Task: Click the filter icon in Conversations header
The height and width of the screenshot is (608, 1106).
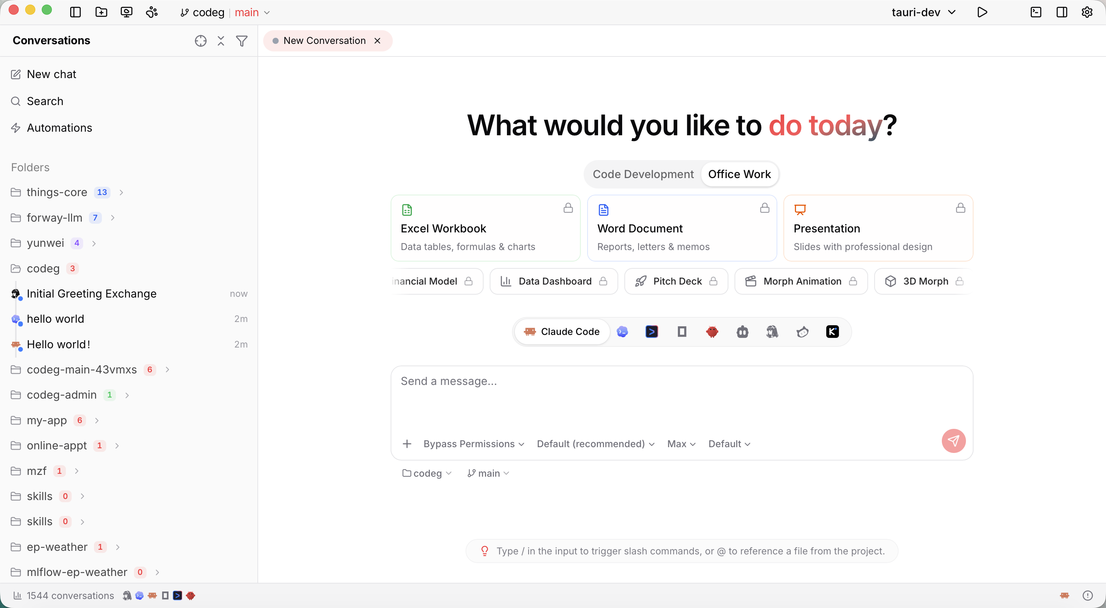Action: pos(242,41)
